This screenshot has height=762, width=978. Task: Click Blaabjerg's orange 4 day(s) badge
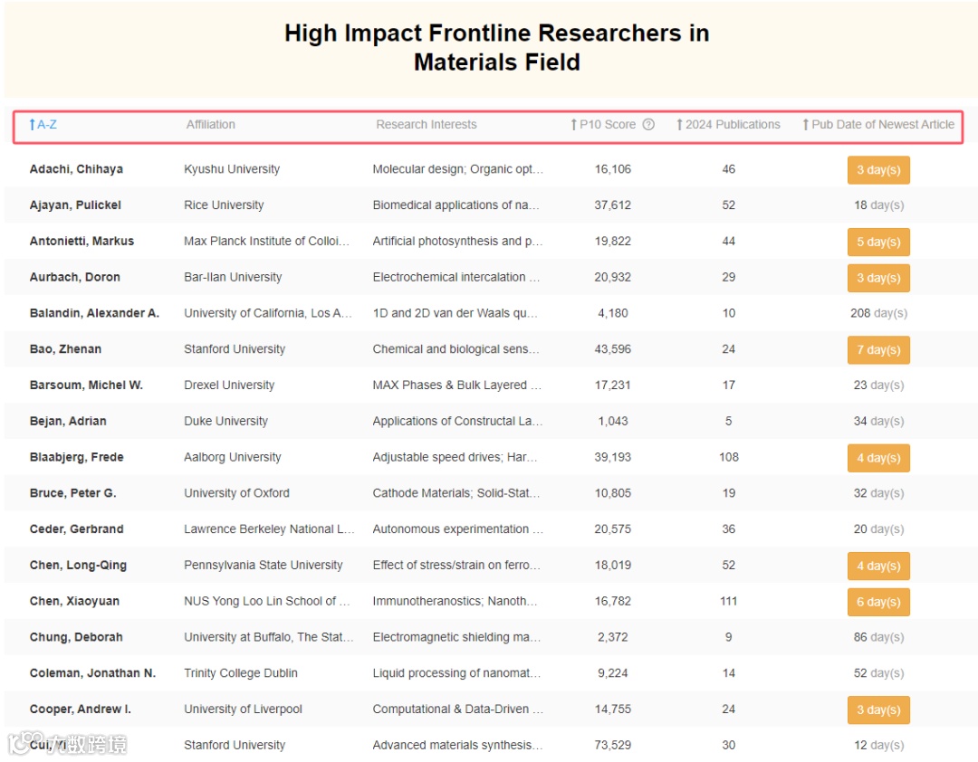click(x=878, y=458)
